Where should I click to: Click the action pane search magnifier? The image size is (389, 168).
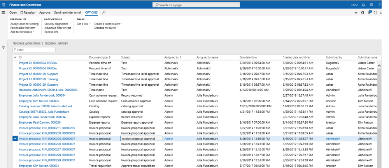tap(104, 12)
